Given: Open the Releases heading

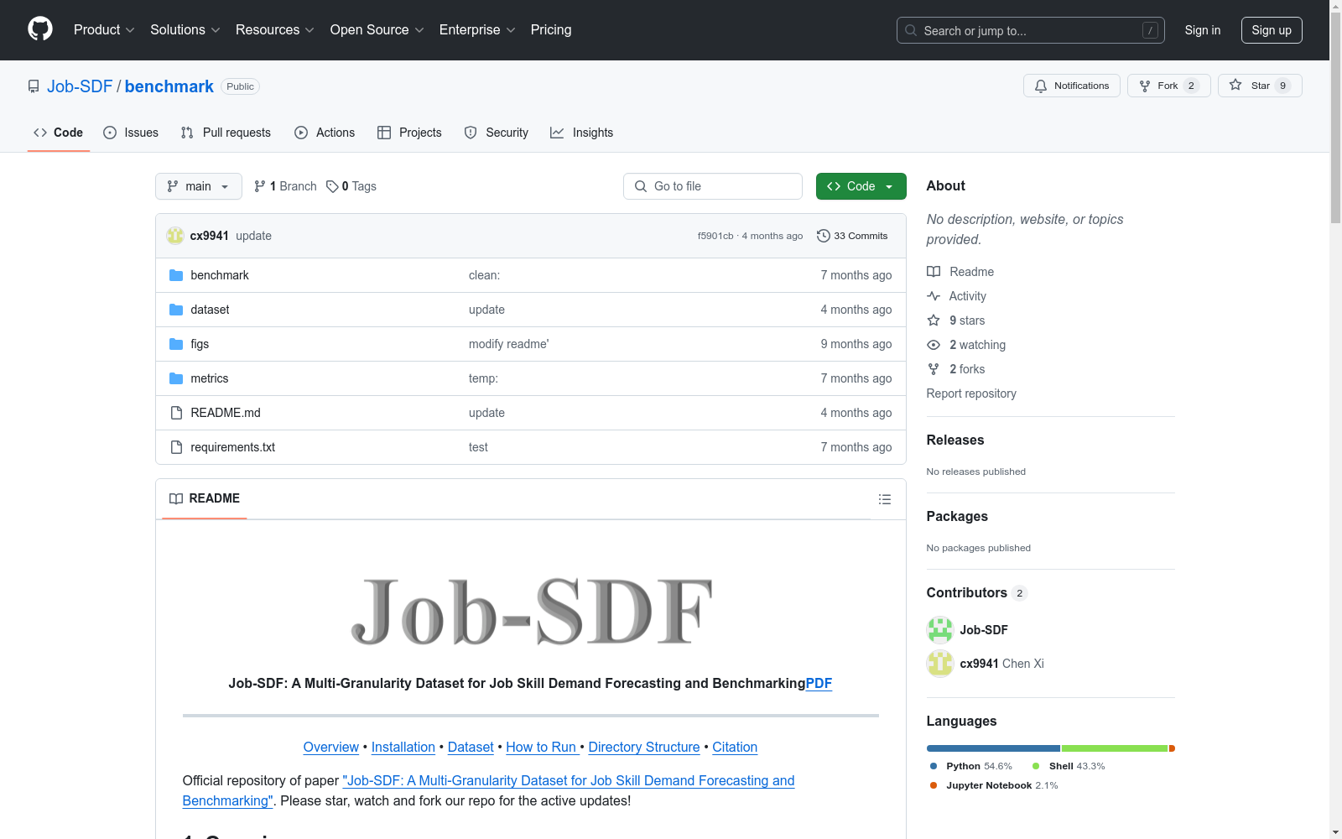Looking at the screenshot, I should [955, 440].
